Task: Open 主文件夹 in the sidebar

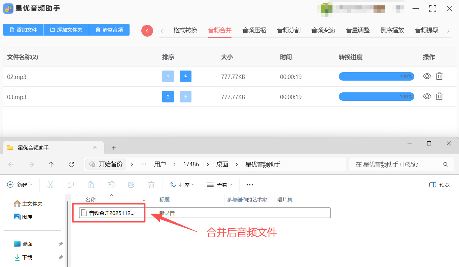Action: 28,204
